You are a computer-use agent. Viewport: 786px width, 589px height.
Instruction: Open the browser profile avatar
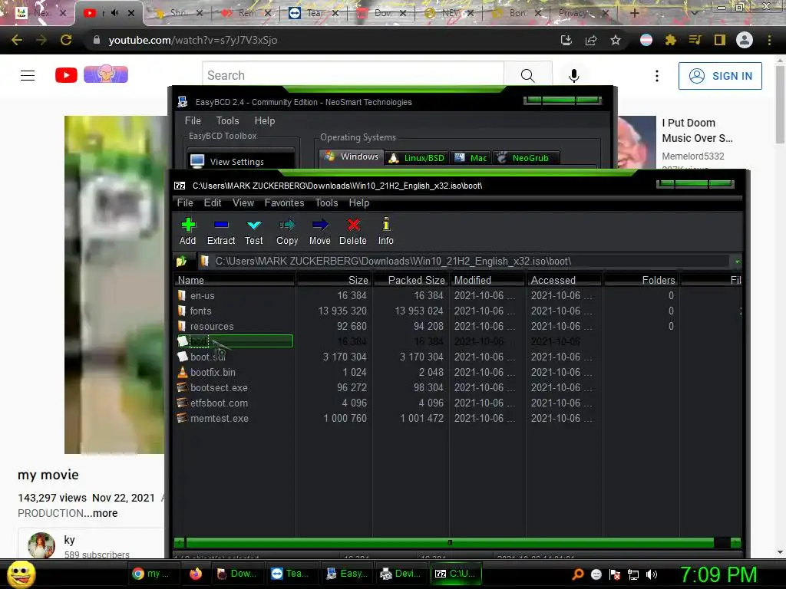[745, 40]
